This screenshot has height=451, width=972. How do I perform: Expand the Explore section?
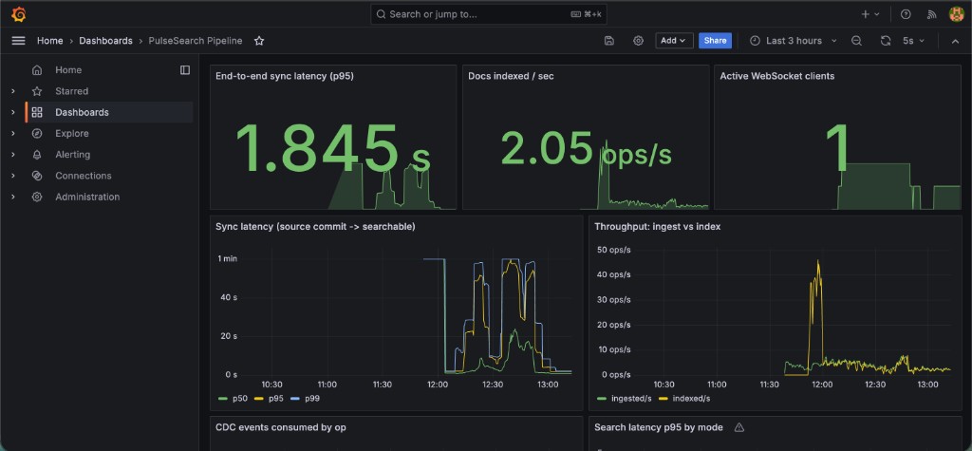point(13,133)
